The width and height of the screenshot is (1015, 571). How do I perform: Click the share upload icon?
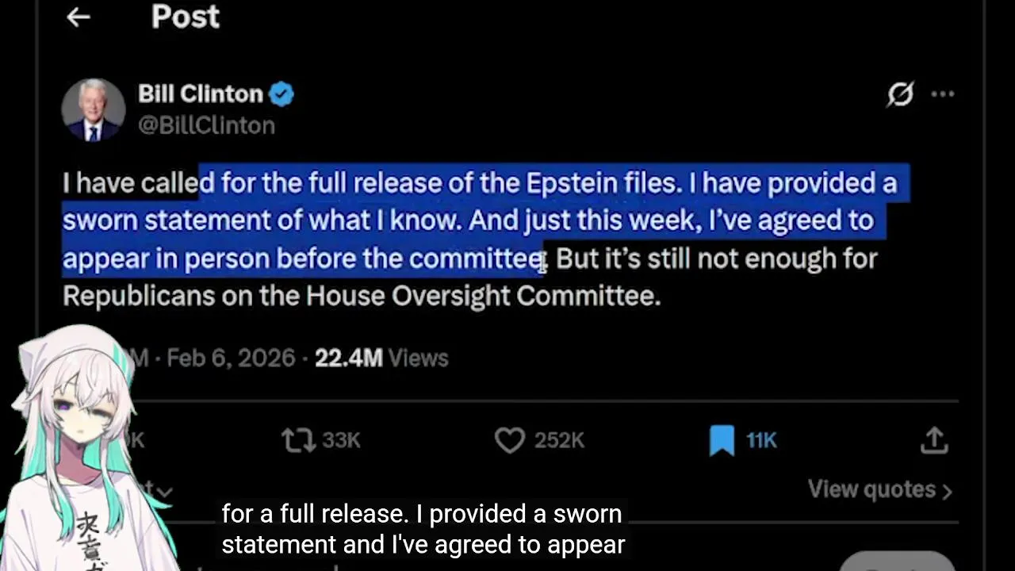[x=934, y=440]
